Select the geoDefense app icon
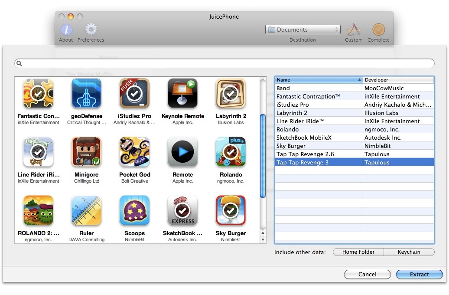449x295 pixels. [x=87, y=93]
